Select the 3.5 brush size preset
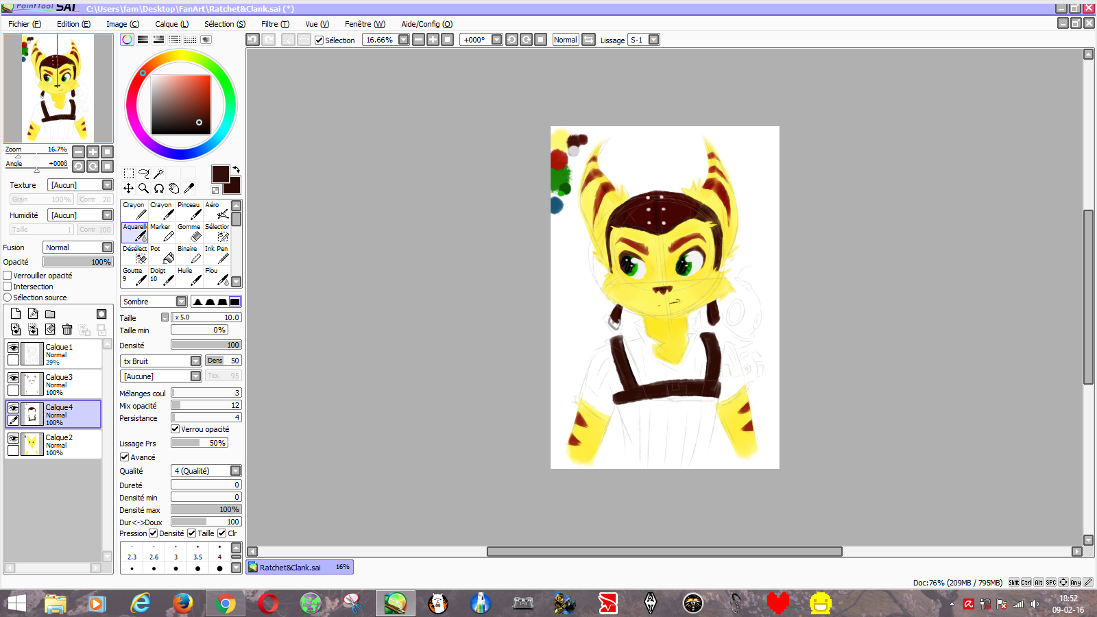 [197, 551]
